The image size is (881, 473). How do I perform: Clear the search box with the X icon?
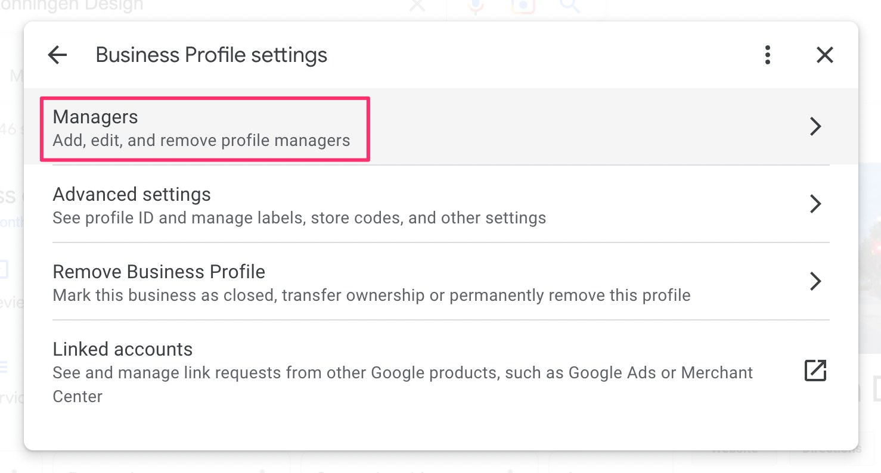(417, 6)
